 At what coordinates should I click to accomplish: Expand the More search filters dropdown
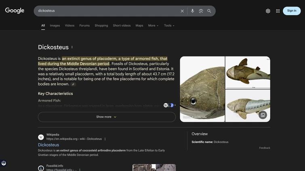point(153,25)
